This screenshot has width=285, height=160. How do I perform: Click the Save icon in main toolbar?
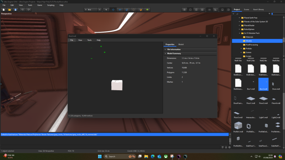[x=15, y=9]
